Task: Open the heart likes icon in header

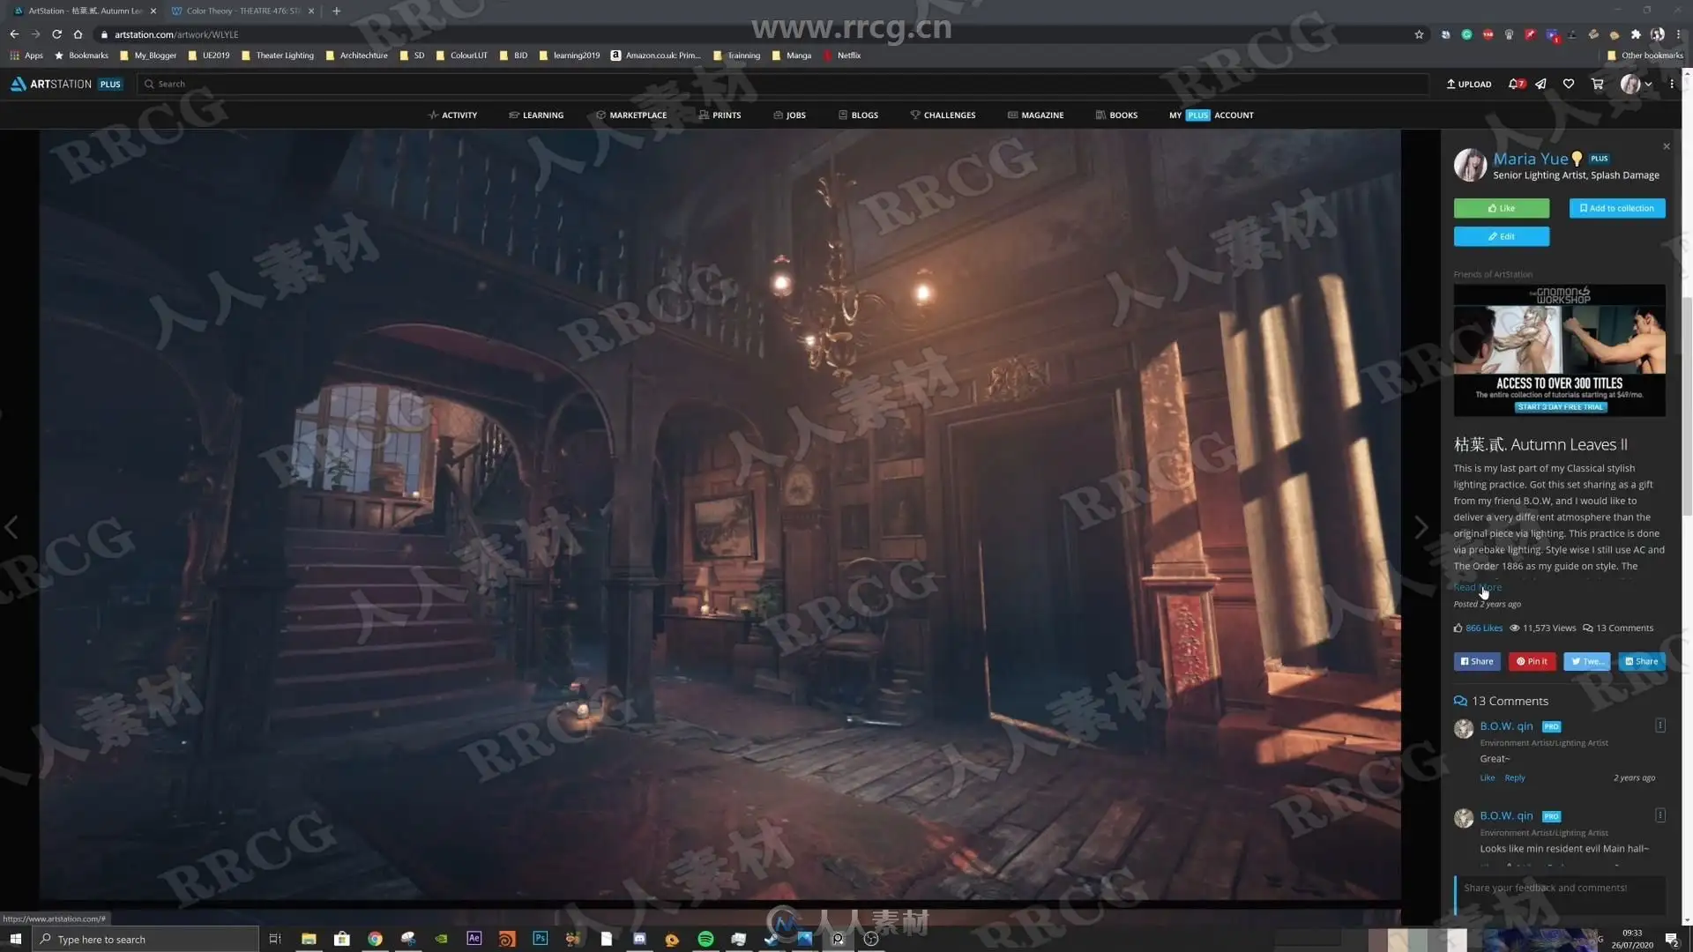Action: point(1568,85)
